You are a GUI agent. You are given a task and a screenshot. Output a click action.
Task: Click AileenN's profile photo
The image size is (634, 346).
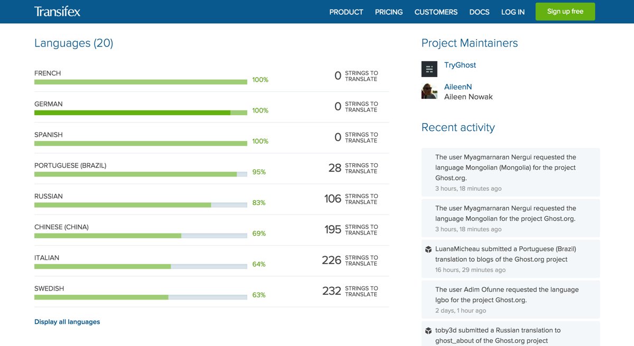429,91
